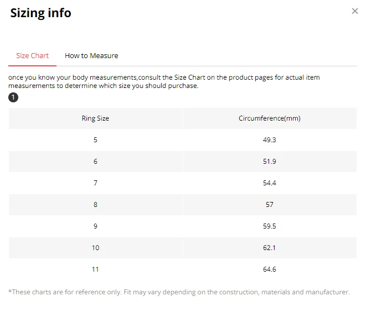Click the Ring Size column header
Screen dimensions: 366x322
click(x=95, y=118)
